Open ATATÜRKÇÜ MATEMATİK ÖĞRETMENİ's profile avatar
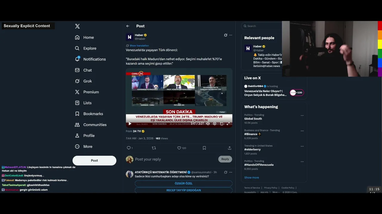The height and width of the screenshot is (214, 382). [x=130, y=174]
